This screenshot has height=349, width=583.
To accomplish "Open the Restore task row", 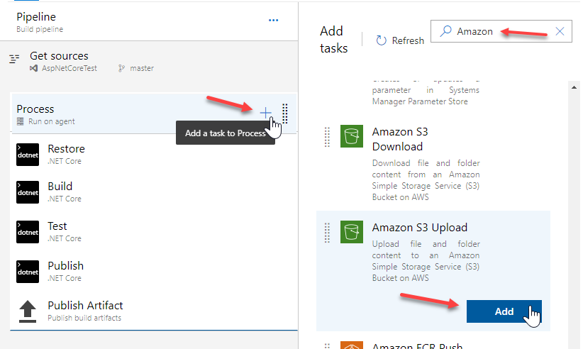I will 154,155.
